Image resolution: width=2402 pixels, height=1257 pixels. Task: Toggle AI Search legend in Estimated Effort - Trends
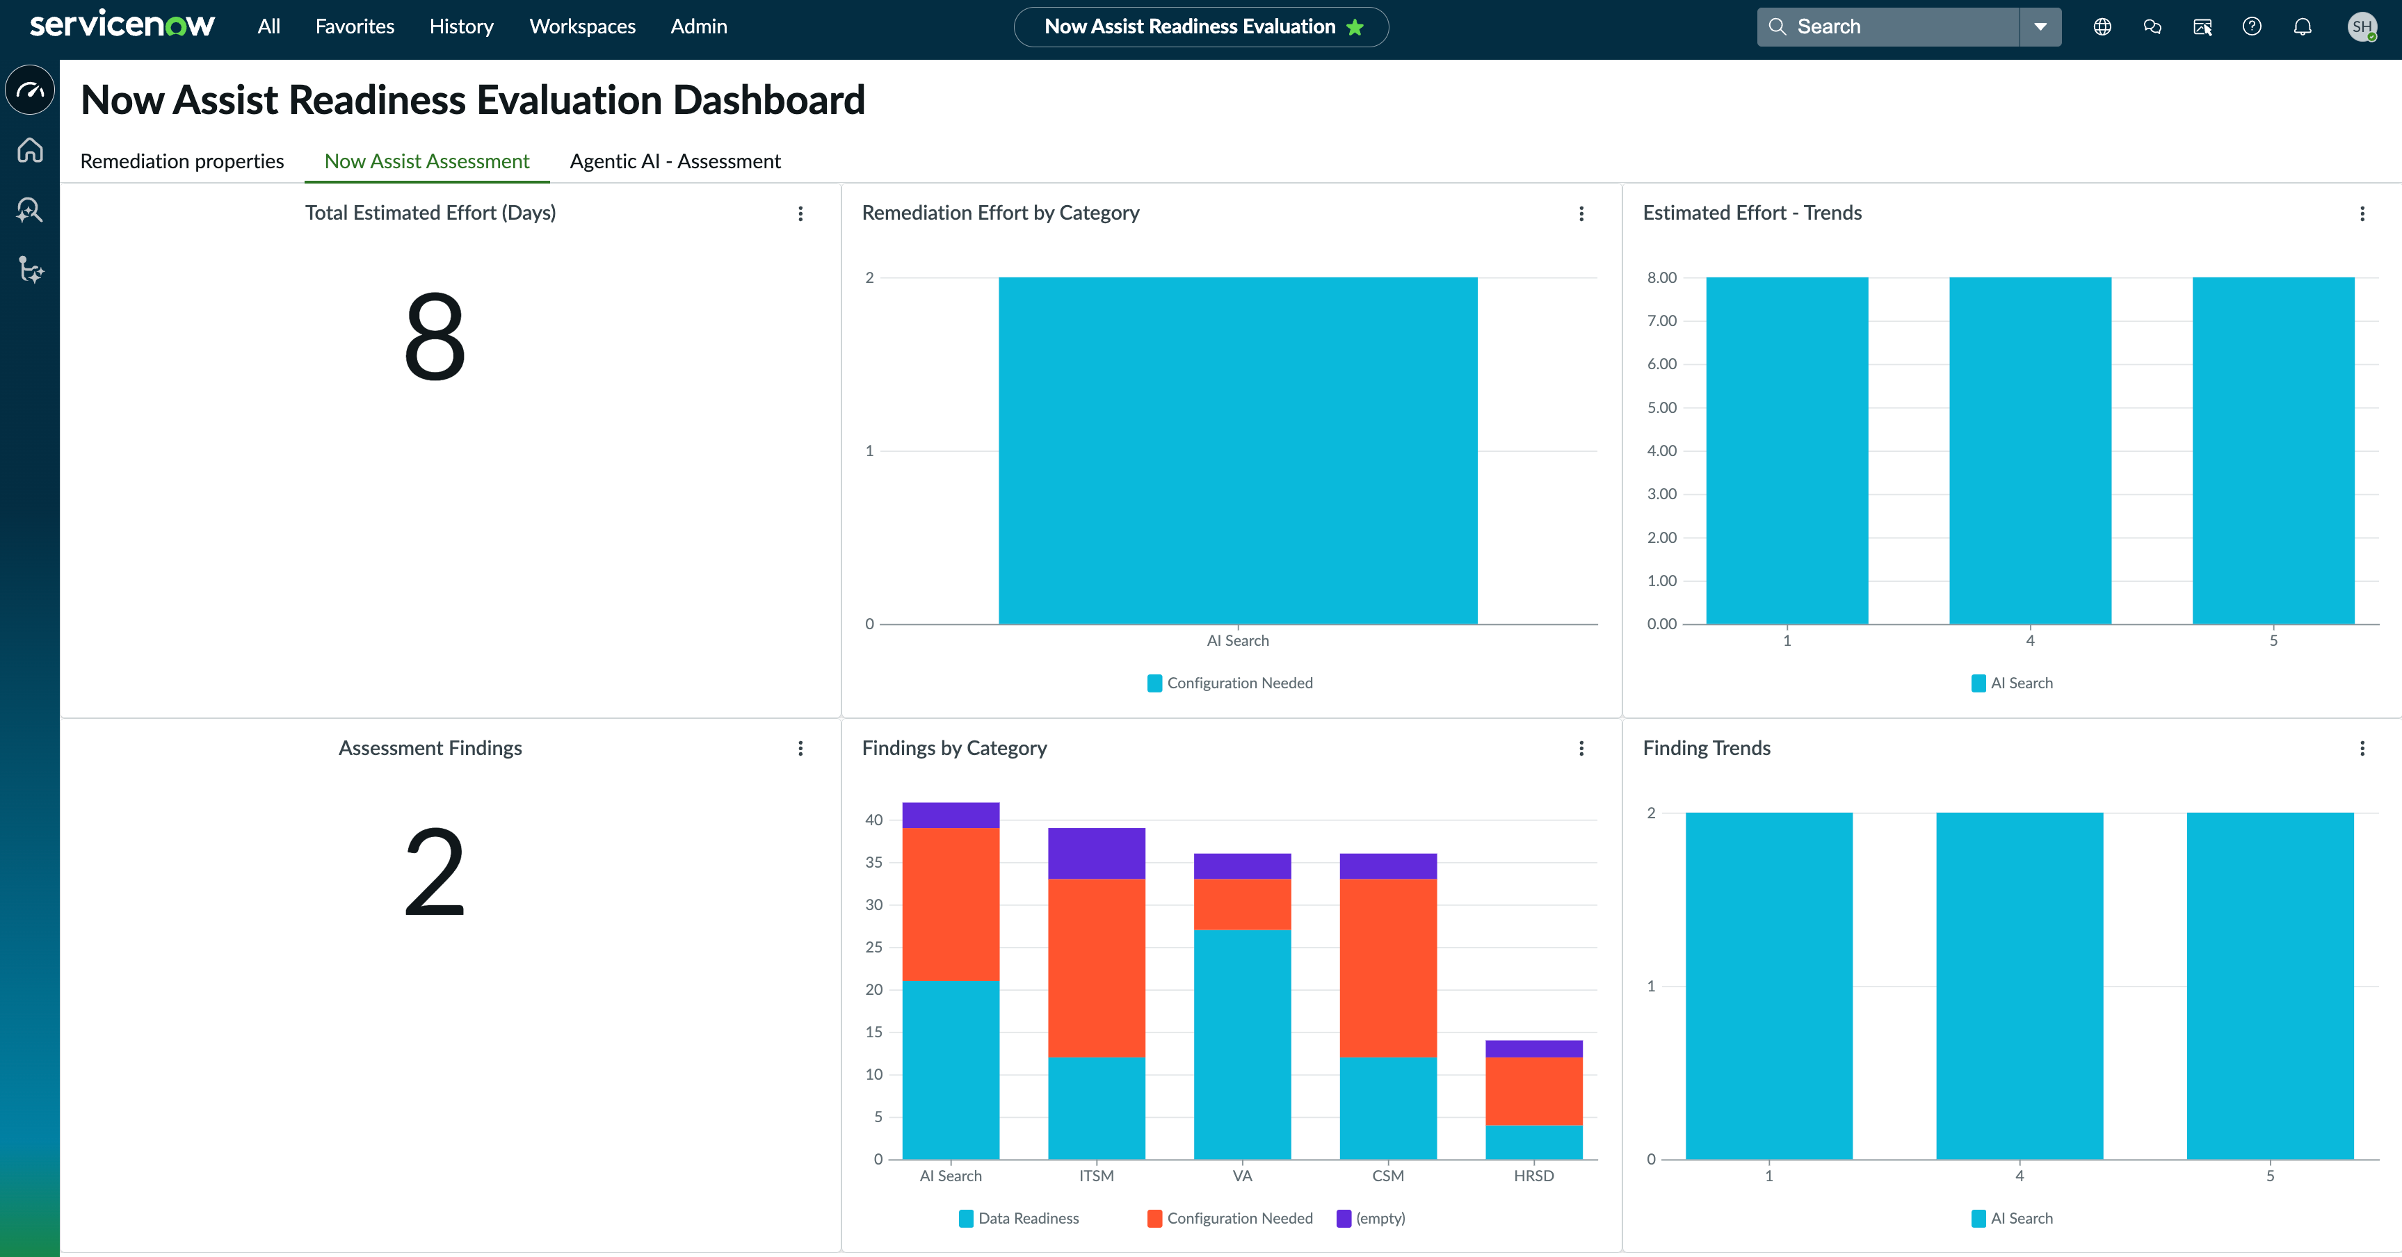click(2013, 683)
